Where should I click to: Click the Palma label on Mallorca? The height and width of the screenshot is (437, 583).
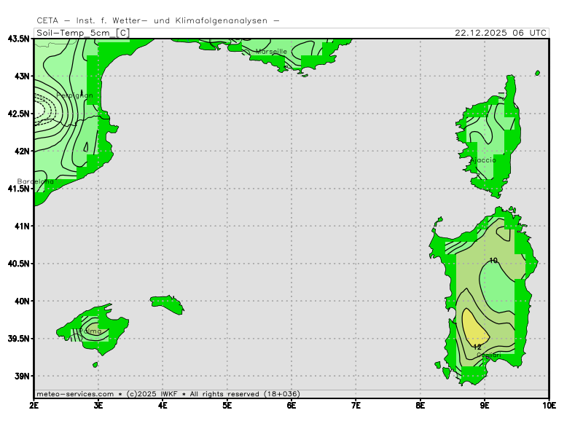(x=90, y=331)
